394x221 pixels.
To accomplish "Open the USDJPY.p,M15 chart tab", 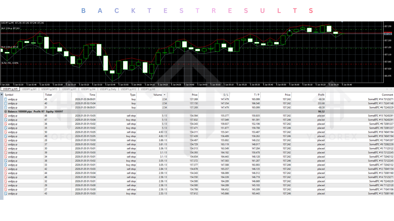I will click(x=50, y=89).
